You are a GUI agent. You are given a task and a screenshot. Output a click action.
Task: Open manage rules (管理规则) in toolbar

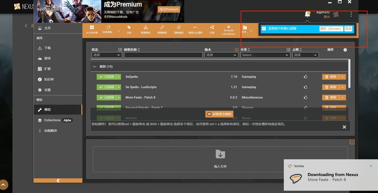coord(146,28)
